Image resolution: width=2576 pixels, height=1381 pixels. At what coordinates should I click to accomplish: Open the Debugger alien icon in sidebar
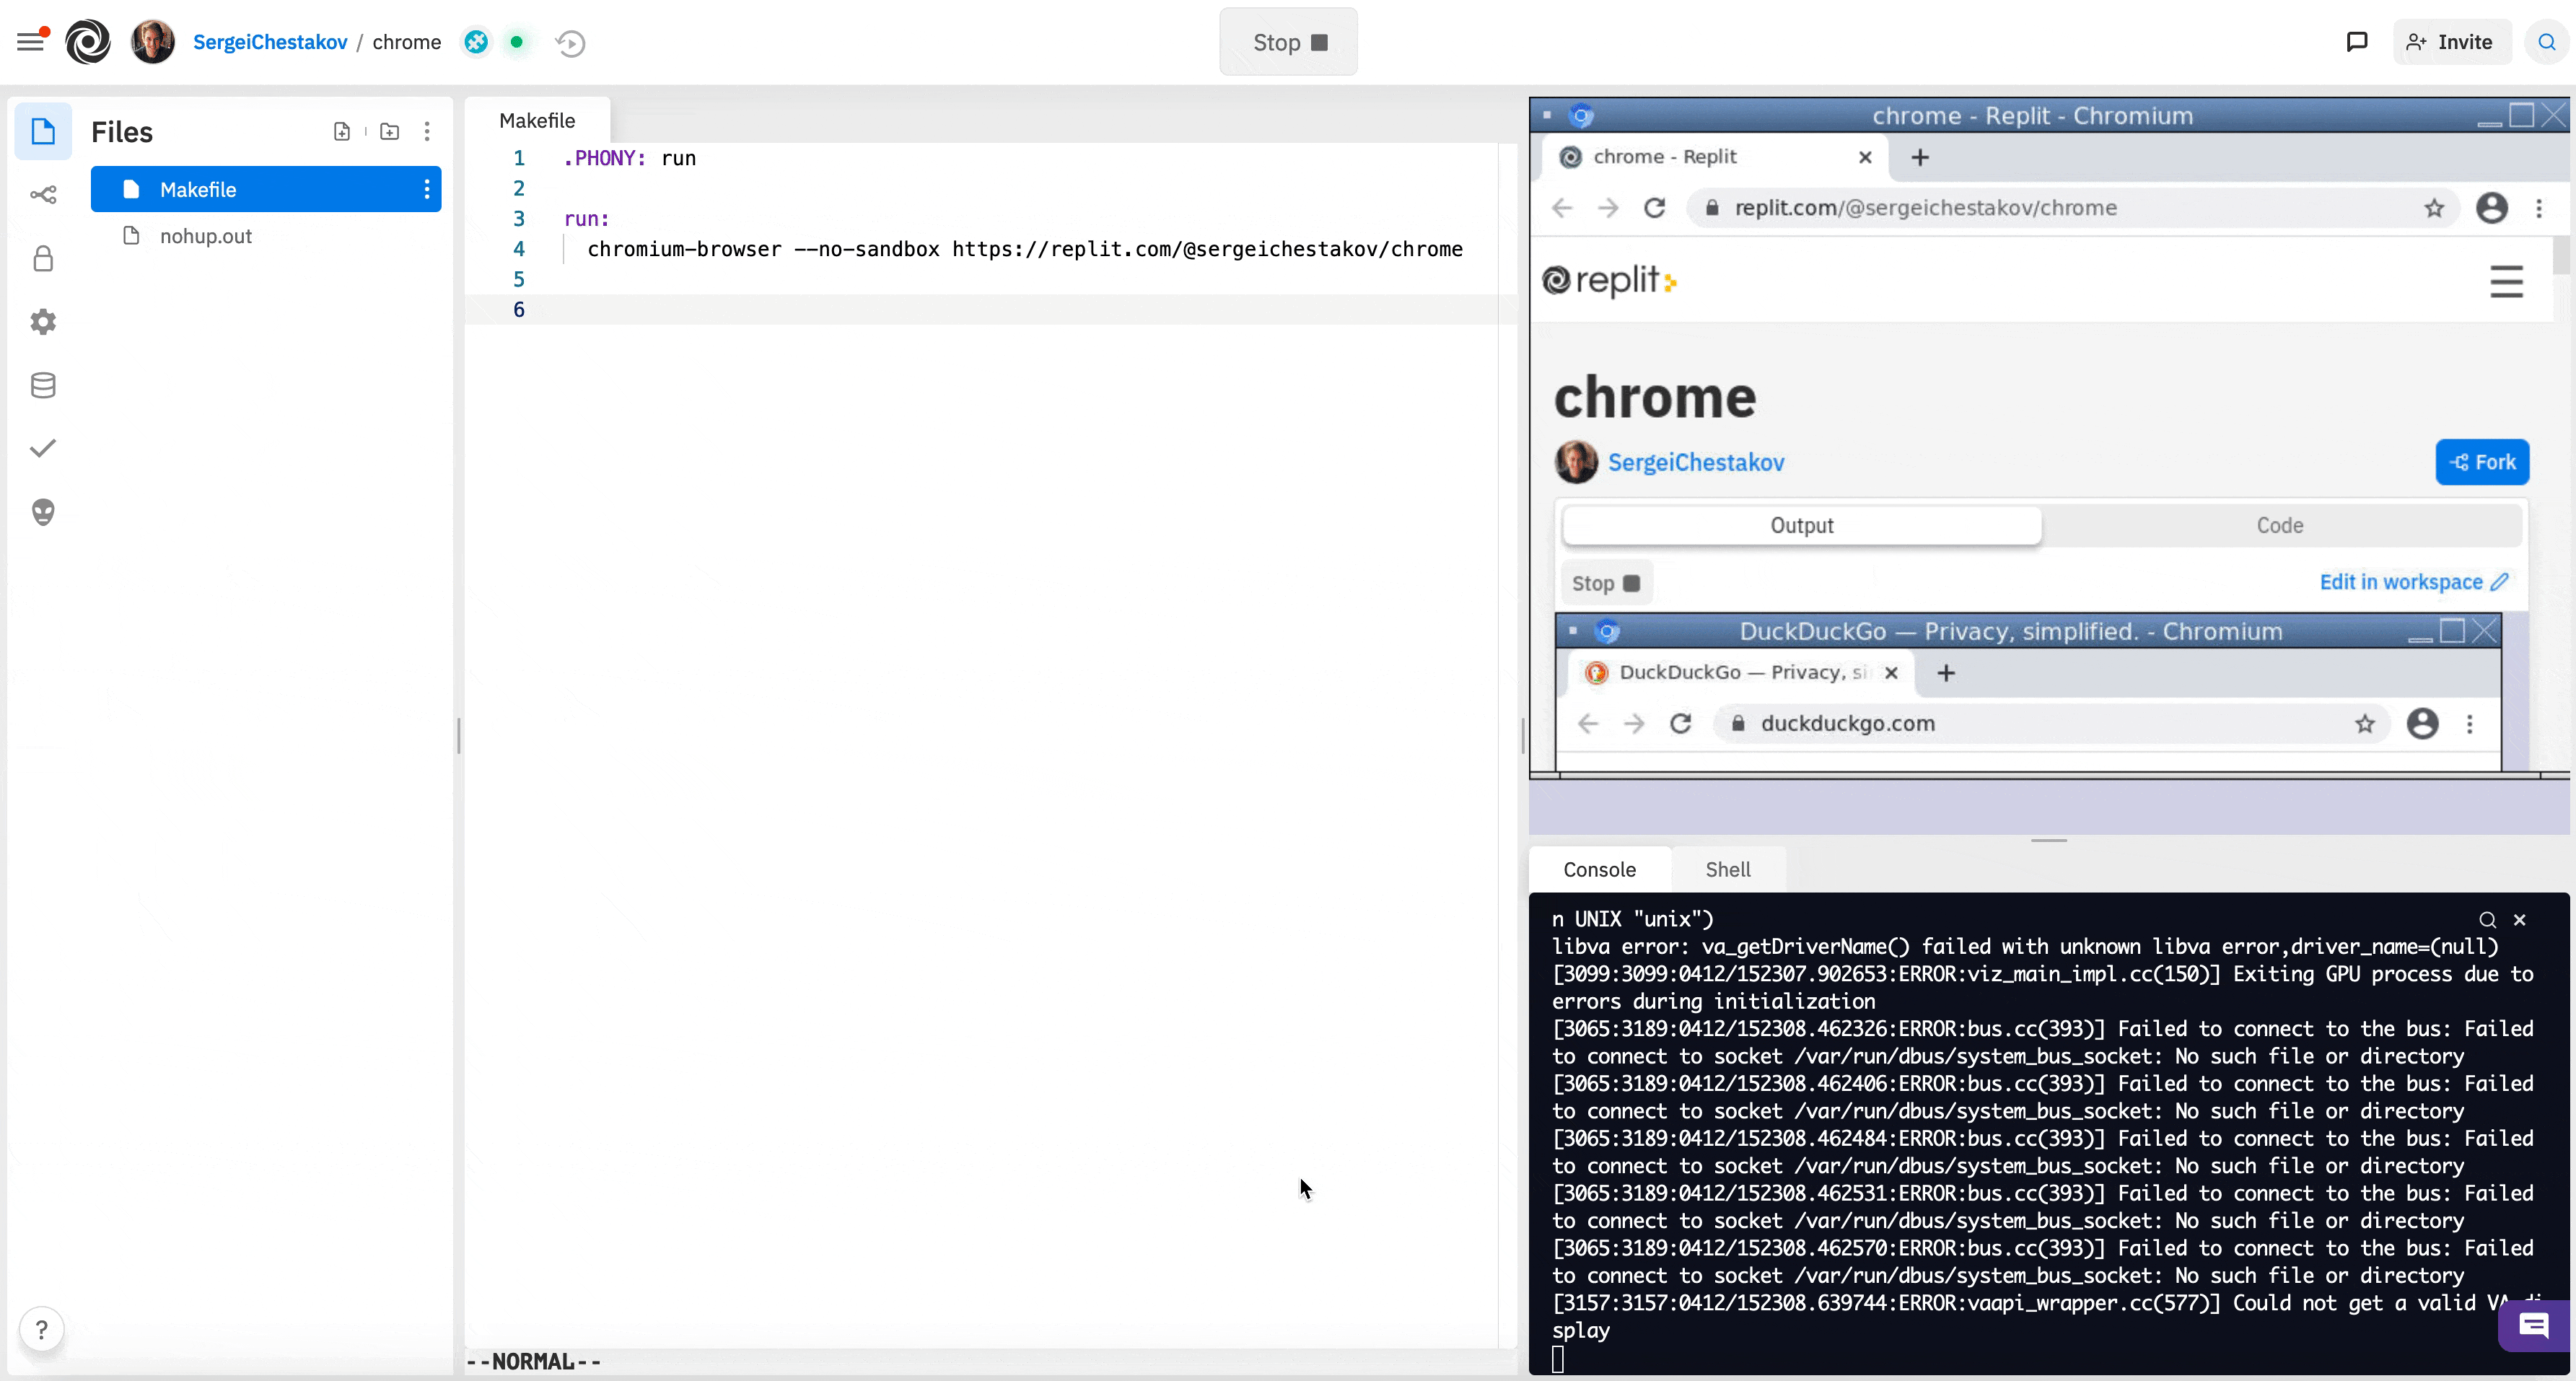(43, 512)
